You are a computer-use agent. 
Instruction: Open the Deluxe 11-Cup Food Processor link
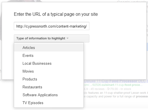(116, 81)
